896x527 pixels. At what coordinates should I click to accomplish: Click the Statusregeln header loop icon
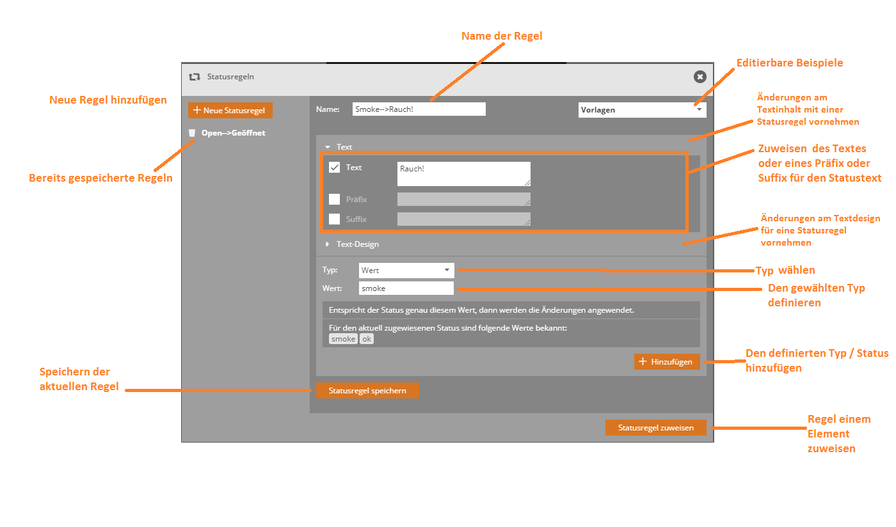coord(195,77)
